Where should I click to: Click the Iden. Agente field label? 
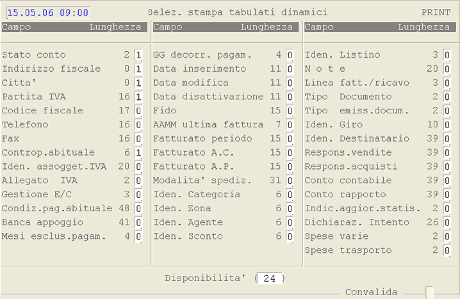(x=188, y=223)
